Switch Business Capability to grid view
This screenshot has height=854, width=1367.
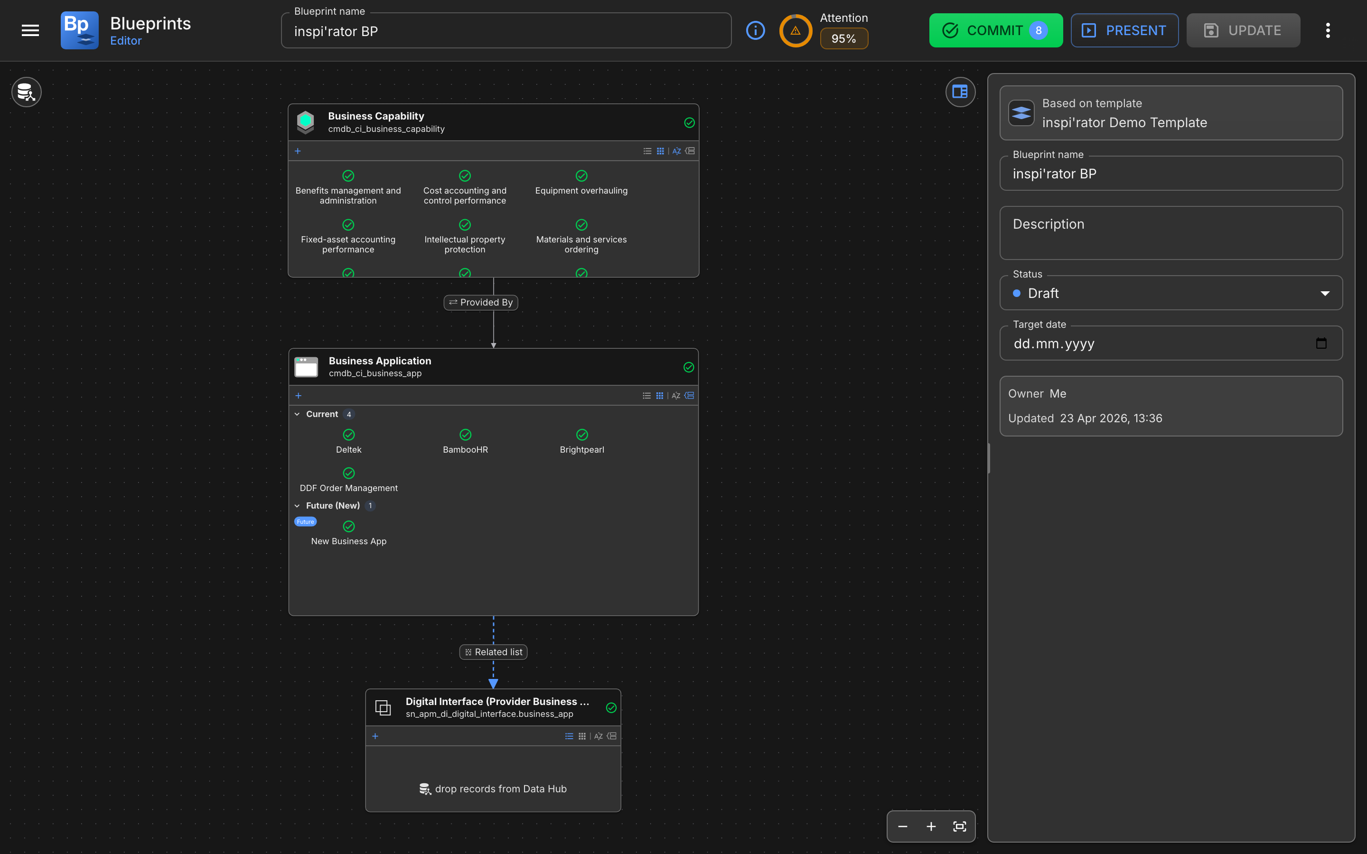660,151
